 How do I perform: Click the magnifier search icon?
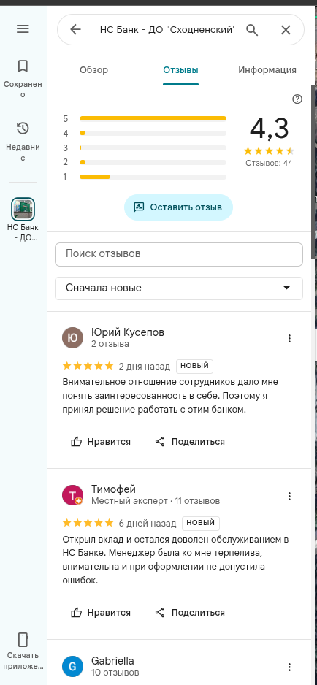pos(252,30)
